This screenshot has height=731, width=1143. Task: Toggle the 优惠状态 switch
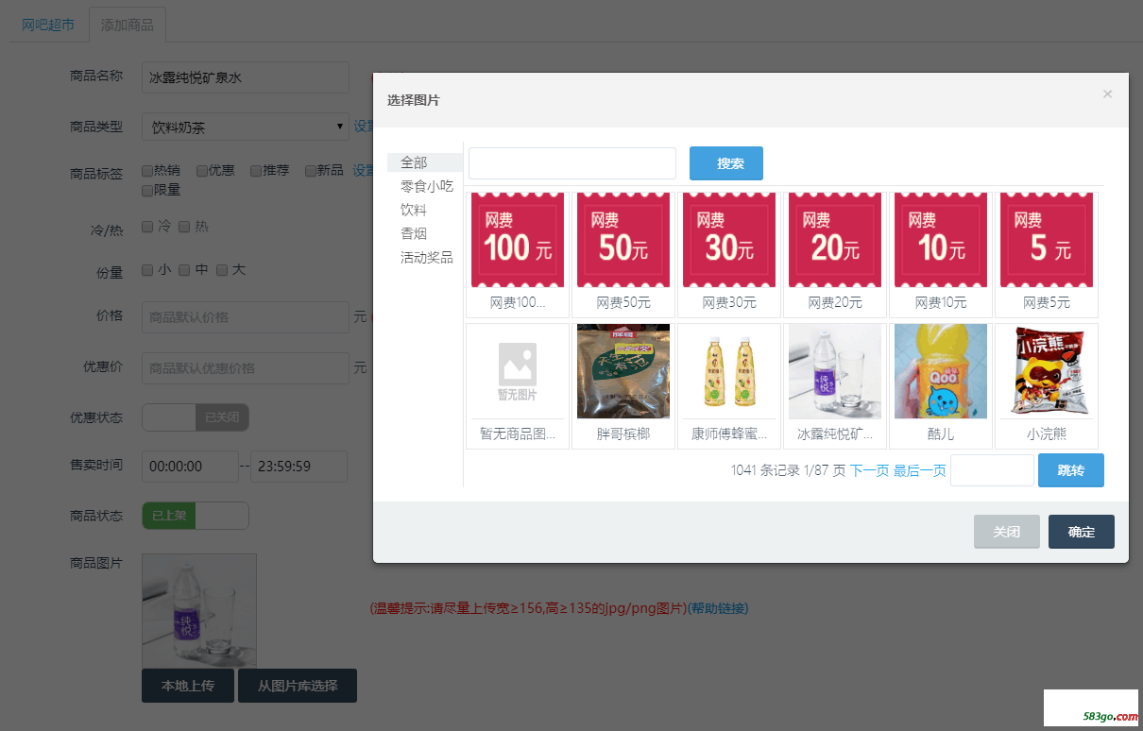pyautogui.click(x=196, y=417)
